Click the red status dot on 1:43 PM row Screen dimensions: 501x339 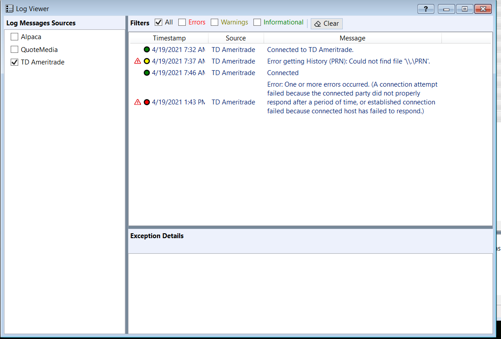(147, 102)
